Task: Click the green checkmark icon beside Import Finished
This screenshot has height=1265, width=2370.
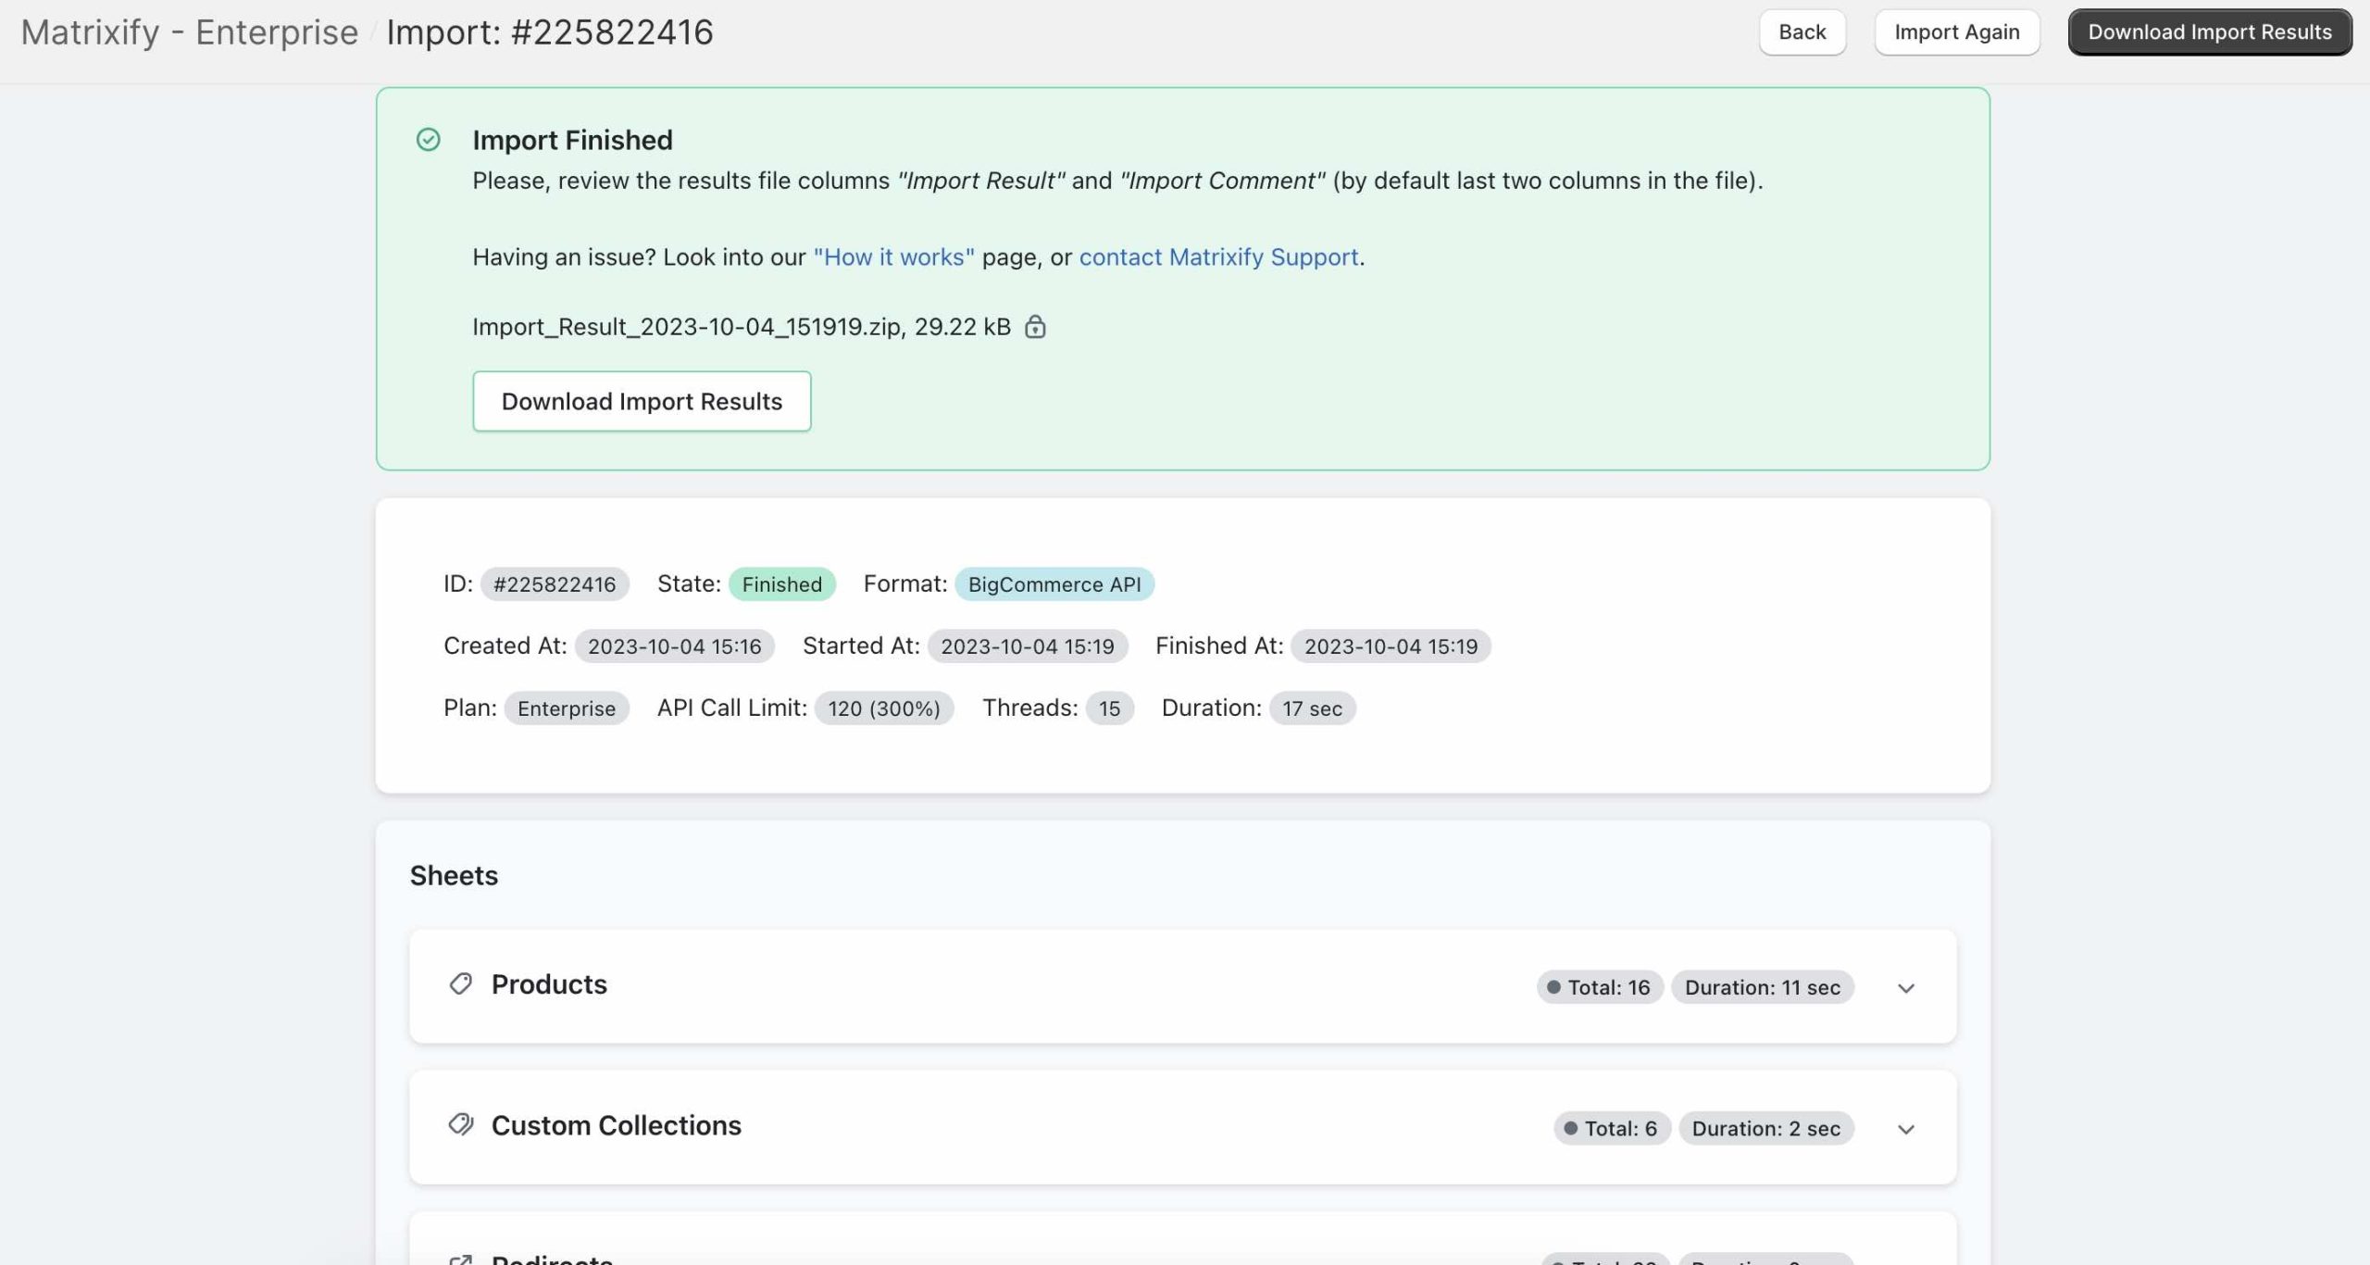Action: pyautogui.click(x=428, y=139)
